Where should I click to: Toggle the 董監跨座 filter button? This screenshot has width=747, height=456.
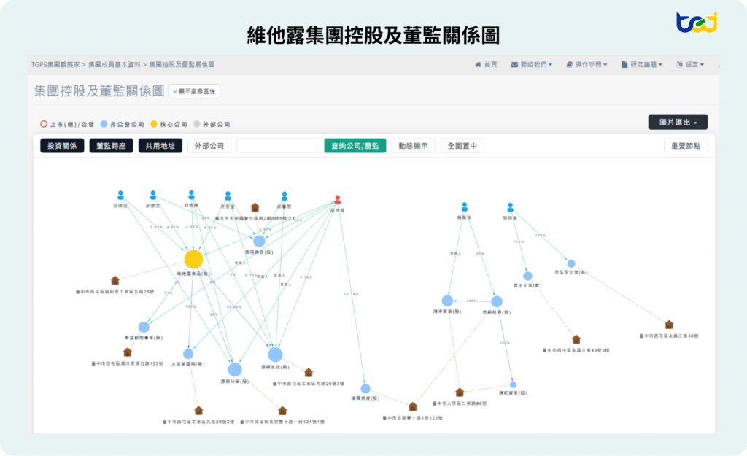tap(111, 146)
